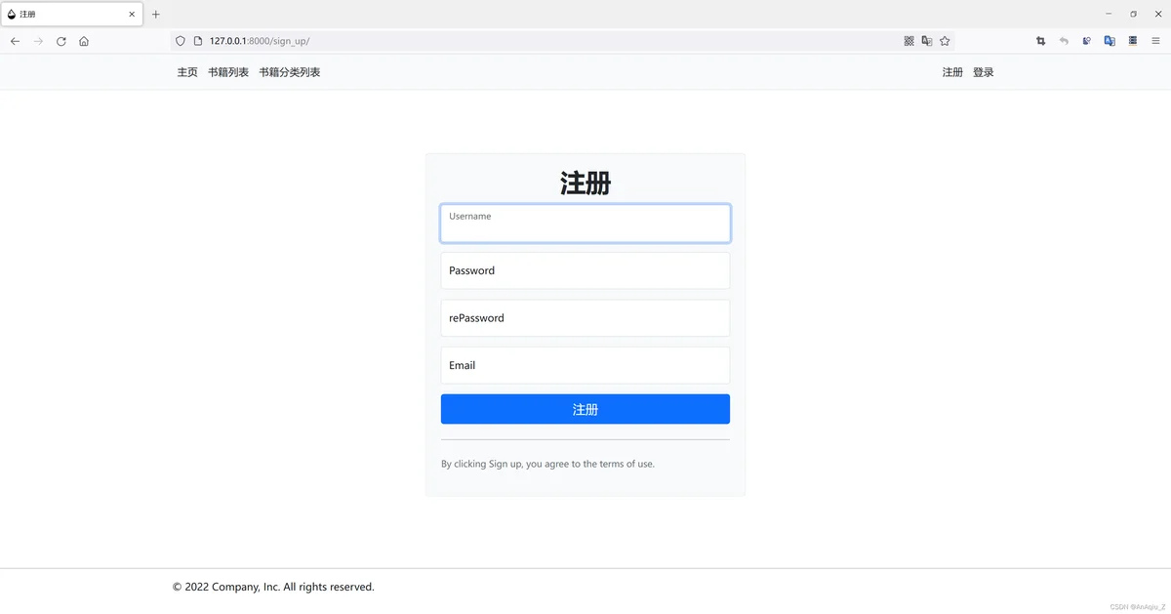
Task: Click into the Email field
Action: [x=585, y=365]
